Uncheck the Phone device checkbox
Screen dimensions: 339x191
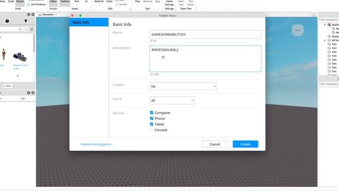[x=151, y=118]
